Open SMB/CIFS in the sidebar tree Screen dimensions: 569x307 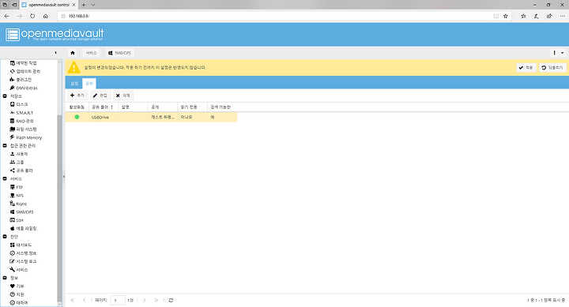pyautogui.click(x=22, y=212)
